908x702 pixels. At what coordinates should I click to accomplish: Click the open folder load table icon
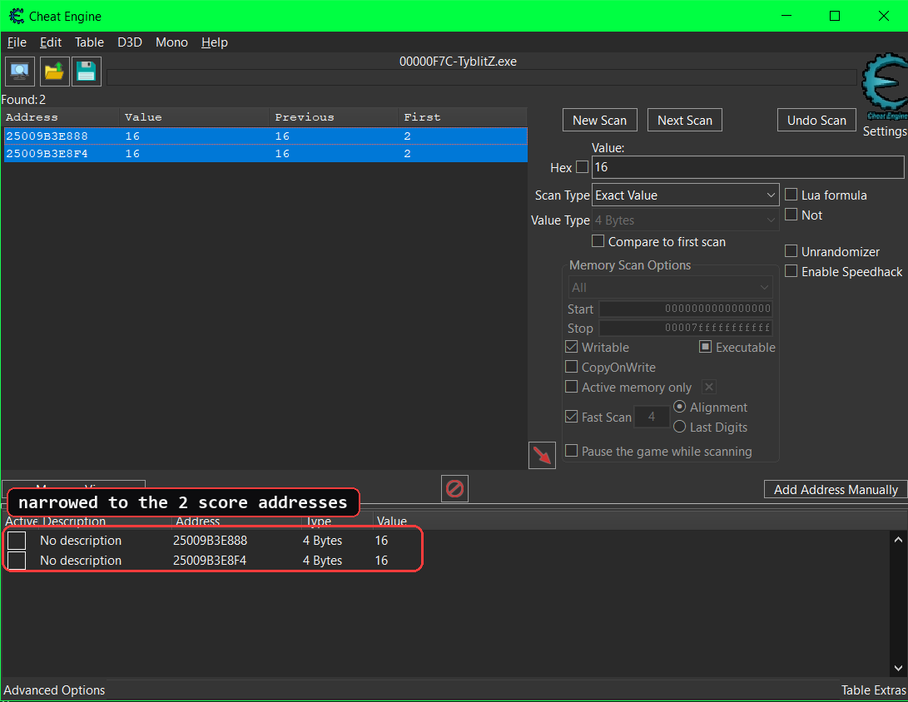point(54,72)
